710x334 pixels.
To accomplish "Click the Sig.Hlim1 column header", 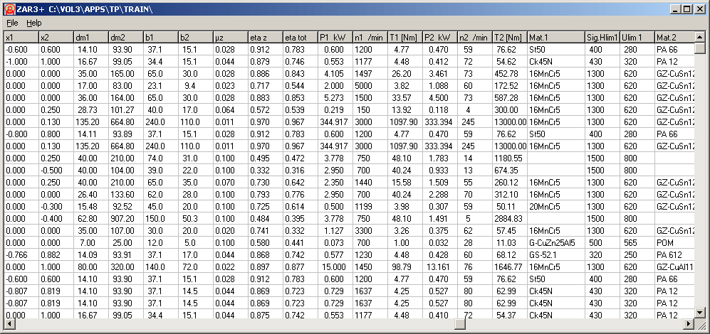I will (x=602, y=37).
